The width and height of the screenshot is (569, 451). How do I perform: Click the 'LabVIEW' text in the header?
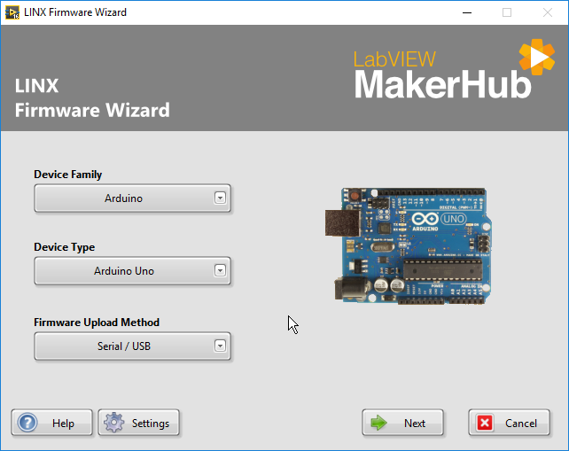[394, 59]
